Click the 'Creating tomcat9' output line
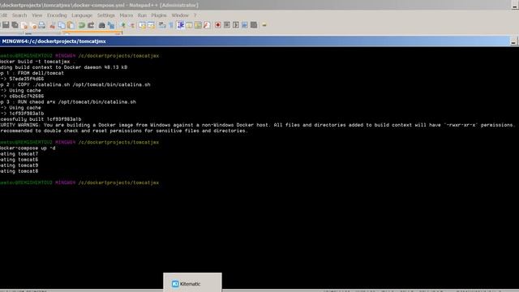The width and height of the screenshot is (519, 292). pos(19,165)
